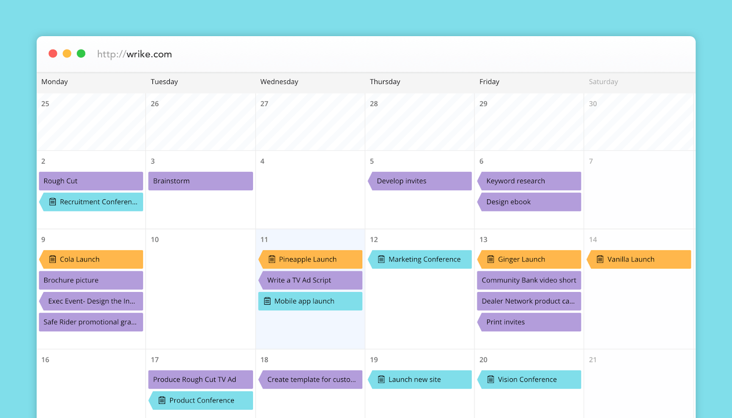
Task: Click the clipboard icon on Ginger Launch
Action: [490, 259]
